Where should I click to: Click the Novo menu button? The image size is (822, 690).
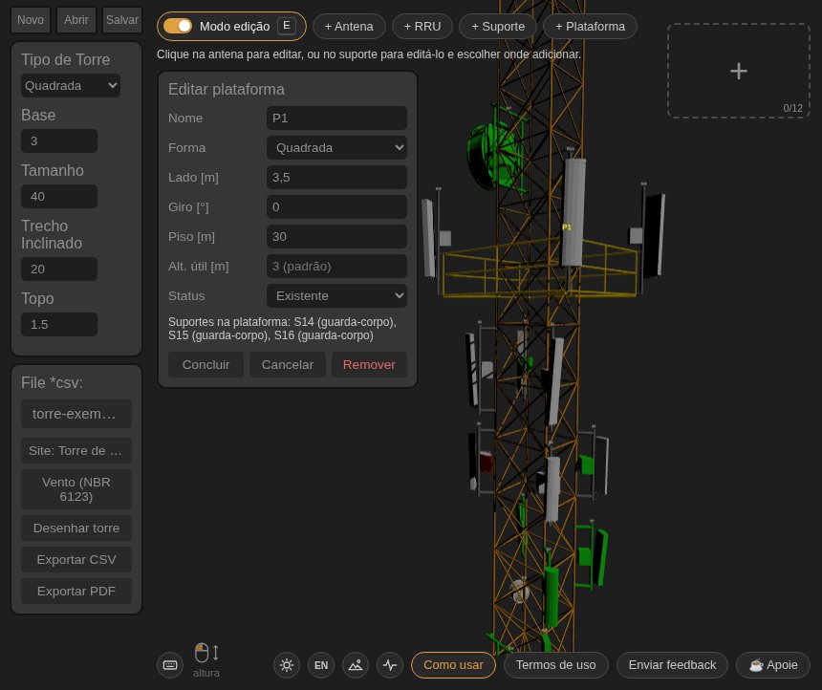(x=31, y=20)
